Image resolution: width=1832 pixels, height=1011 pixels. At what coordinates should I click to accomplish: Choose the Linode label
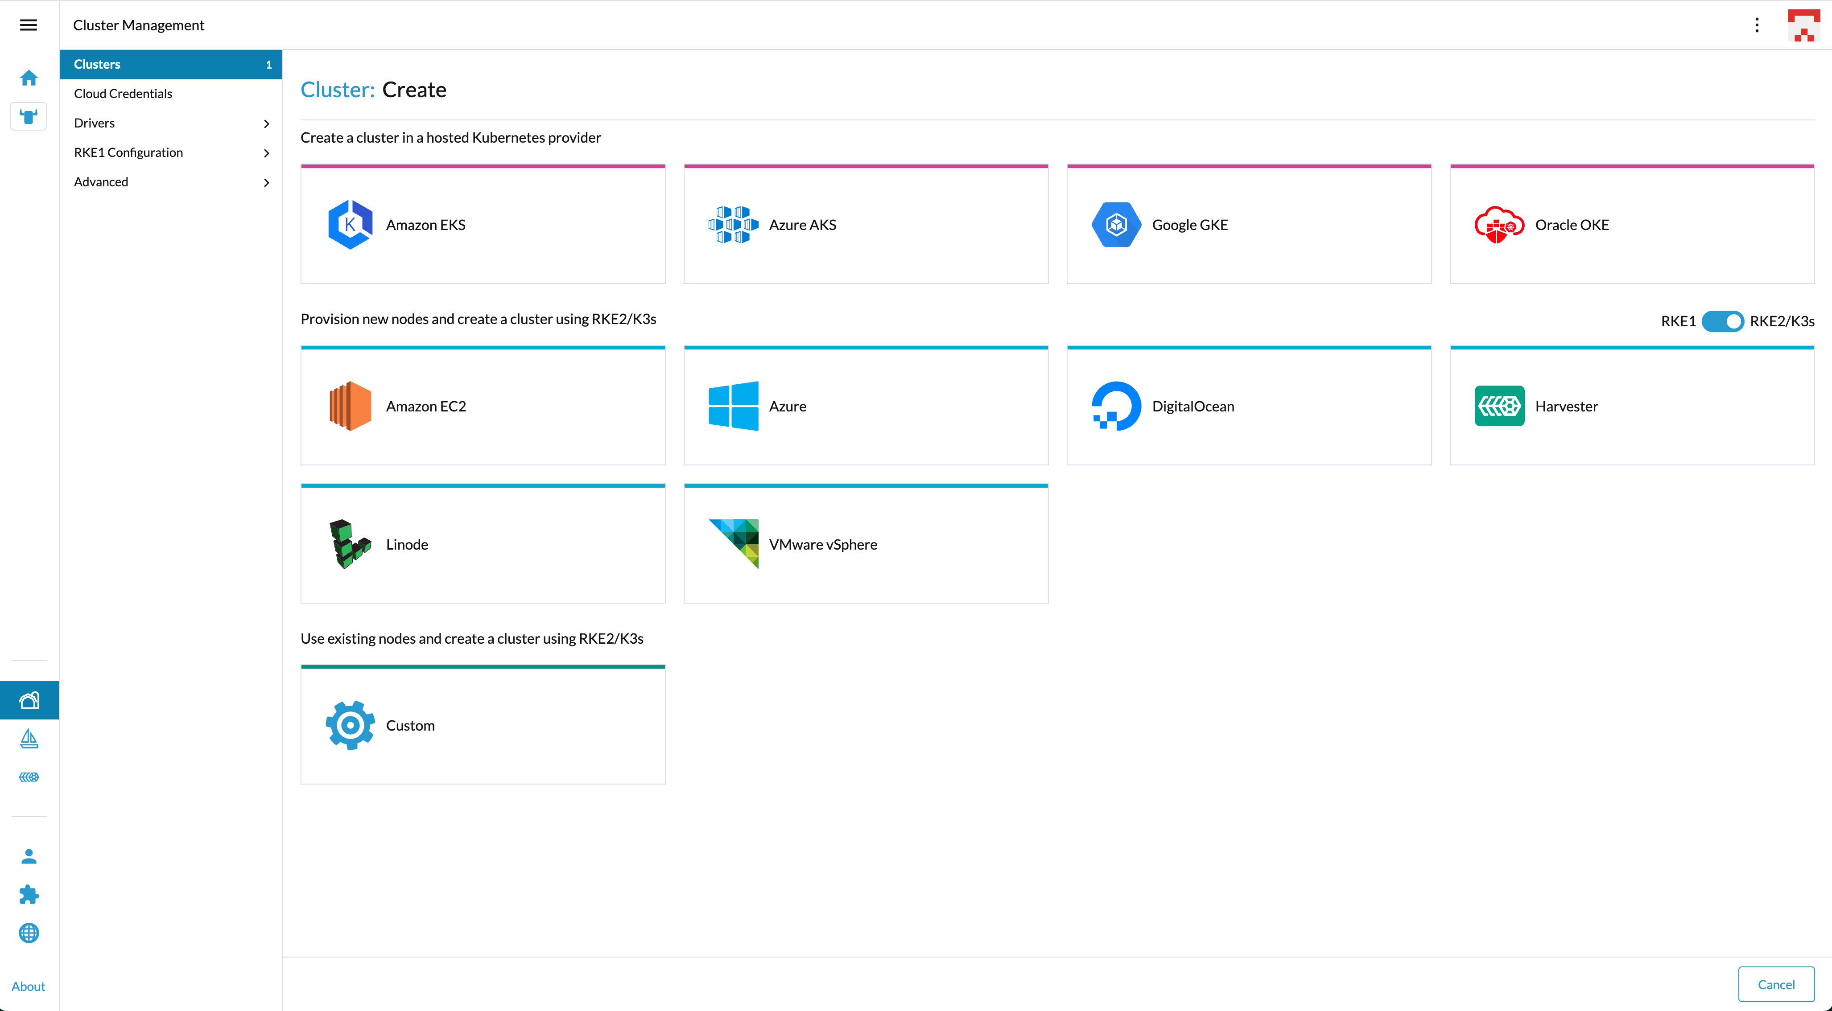(x=407, y=545)
